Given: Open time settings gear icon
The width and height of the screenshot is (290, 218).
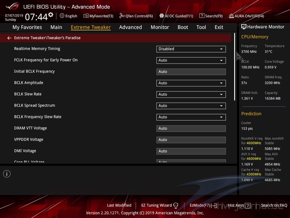Looking at the screenshot, I should click(51, 15).
